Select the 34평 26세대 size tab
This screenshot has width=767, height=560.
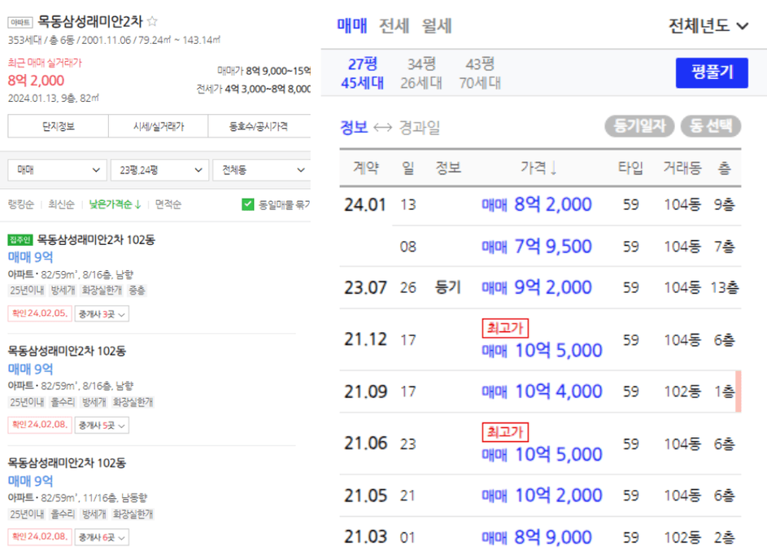pos(421,73)
